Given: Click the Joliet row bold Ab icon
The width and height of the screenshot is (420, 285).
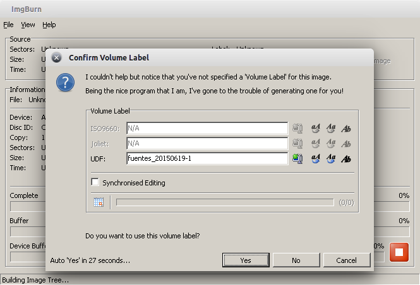Looking at the screenshot, I should [x=346, y=144].
